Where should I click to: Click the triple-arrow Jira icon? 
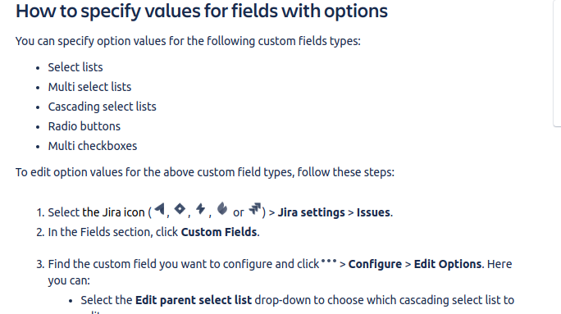pyautogui.click(x=255, y=208)
